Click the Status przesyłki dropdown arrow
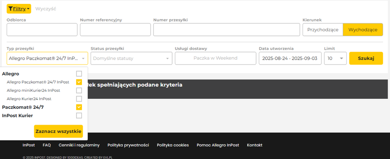The image size is (390, 159). pyautogui.click(x=167, y=59)
